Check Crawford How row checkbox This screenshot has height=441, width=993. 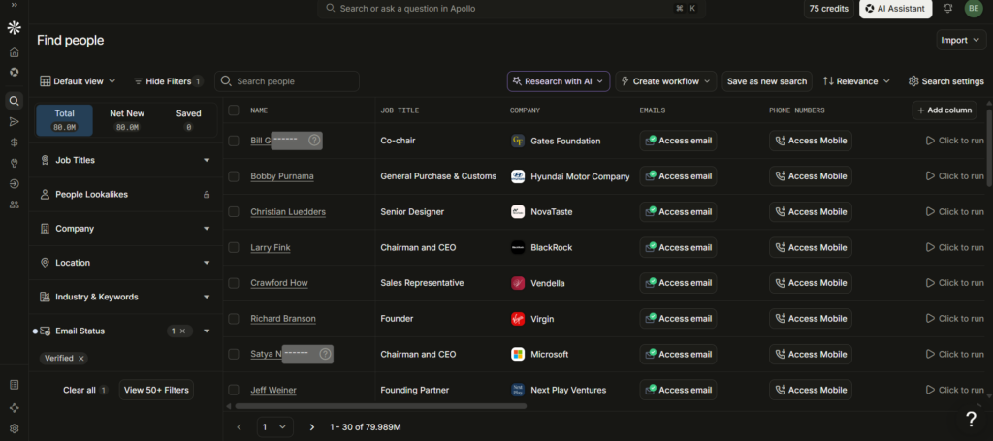pyautogui.click(x=234, y=283)
